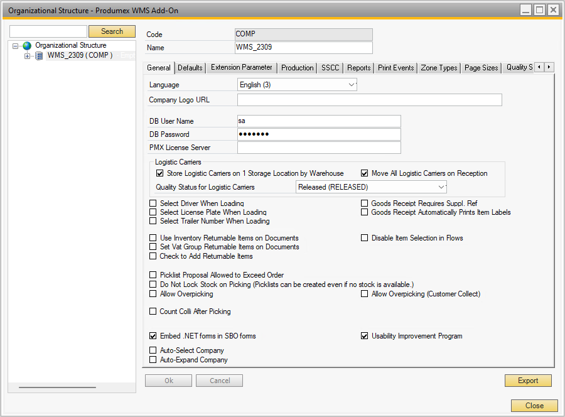The width and height of the screenshot is (565, 417).
Task: Toggle Allow Overpicking (Customer Collect) checkbox
Action: click(365, 294)
